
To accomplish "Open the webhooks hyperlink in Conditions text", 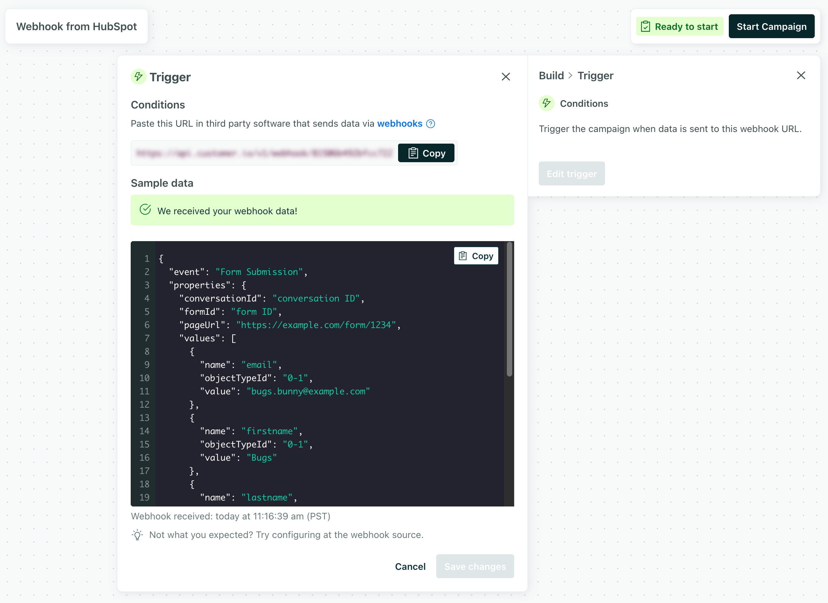I will [x=400, y=123].
